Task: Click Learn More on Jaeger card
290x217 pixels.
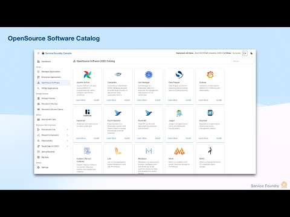Action: [x=173, y=138]
